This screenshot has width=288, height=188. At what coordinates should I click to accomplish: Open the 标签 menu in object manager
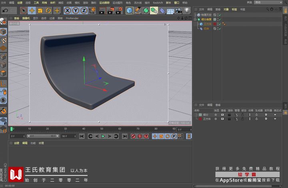coord(234,9)
